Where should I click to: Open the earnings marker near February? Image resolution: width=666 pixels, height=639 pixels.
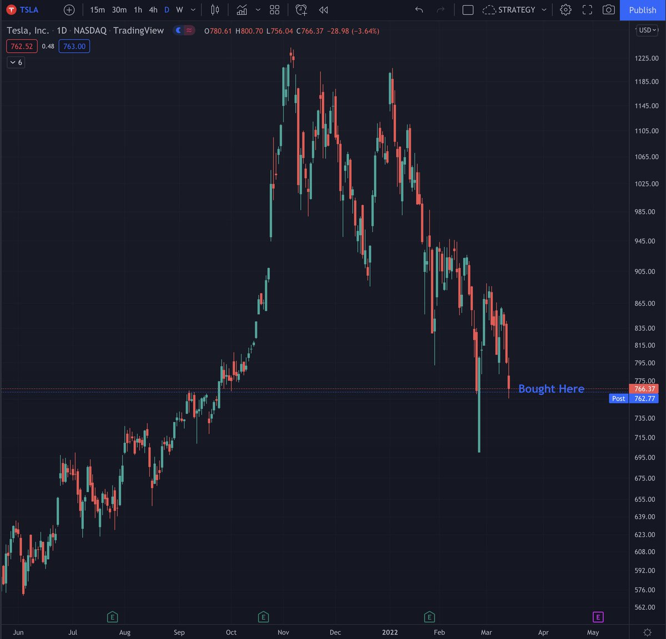coord(429,617)
